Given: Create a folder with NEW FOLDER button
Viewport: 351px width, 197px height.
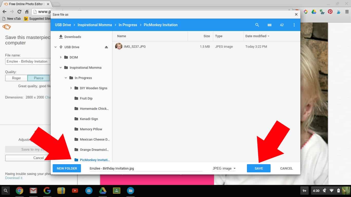Looking at the screenshot, I should 67,168.
